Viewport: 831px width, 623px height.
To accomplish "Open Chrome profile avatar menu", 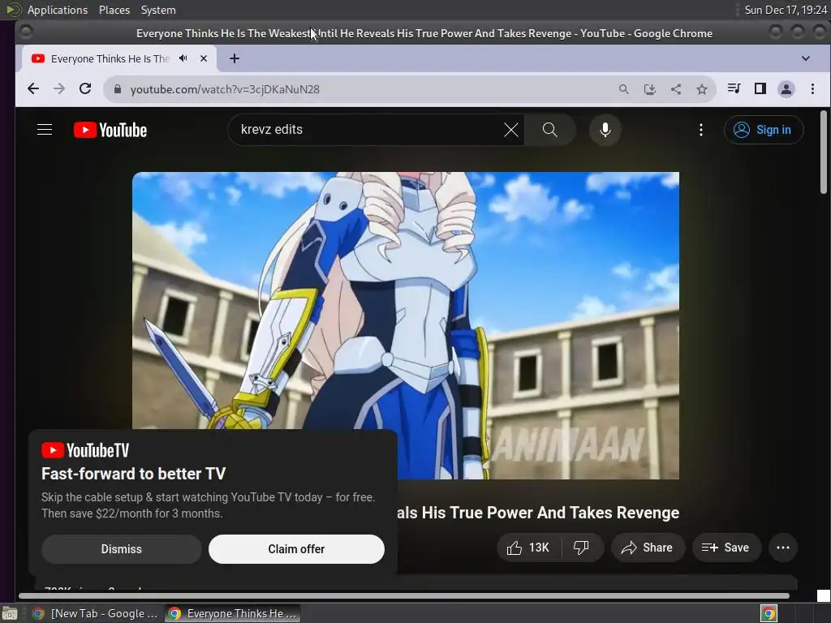I will (x=786, y=89).
